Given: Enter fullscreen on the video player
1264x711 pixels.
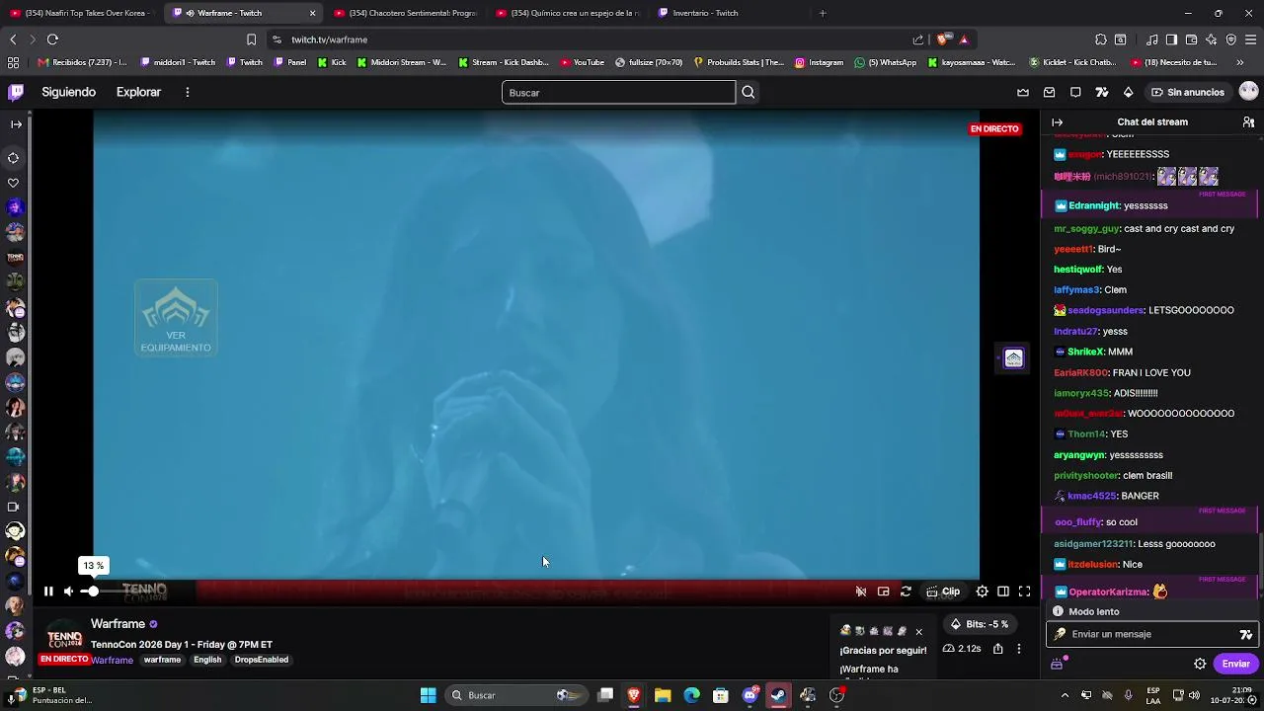Looking at the screenshot, I should [x=1024, y=592].
